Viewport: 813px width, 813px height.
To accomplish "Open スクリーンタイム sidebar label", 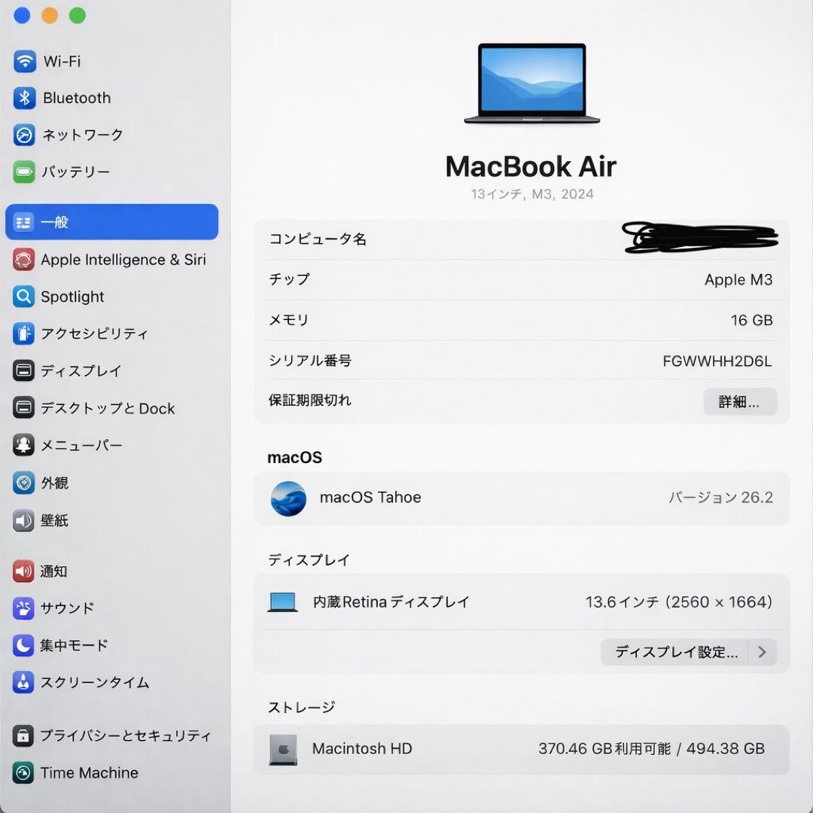I will click(96, 683).
